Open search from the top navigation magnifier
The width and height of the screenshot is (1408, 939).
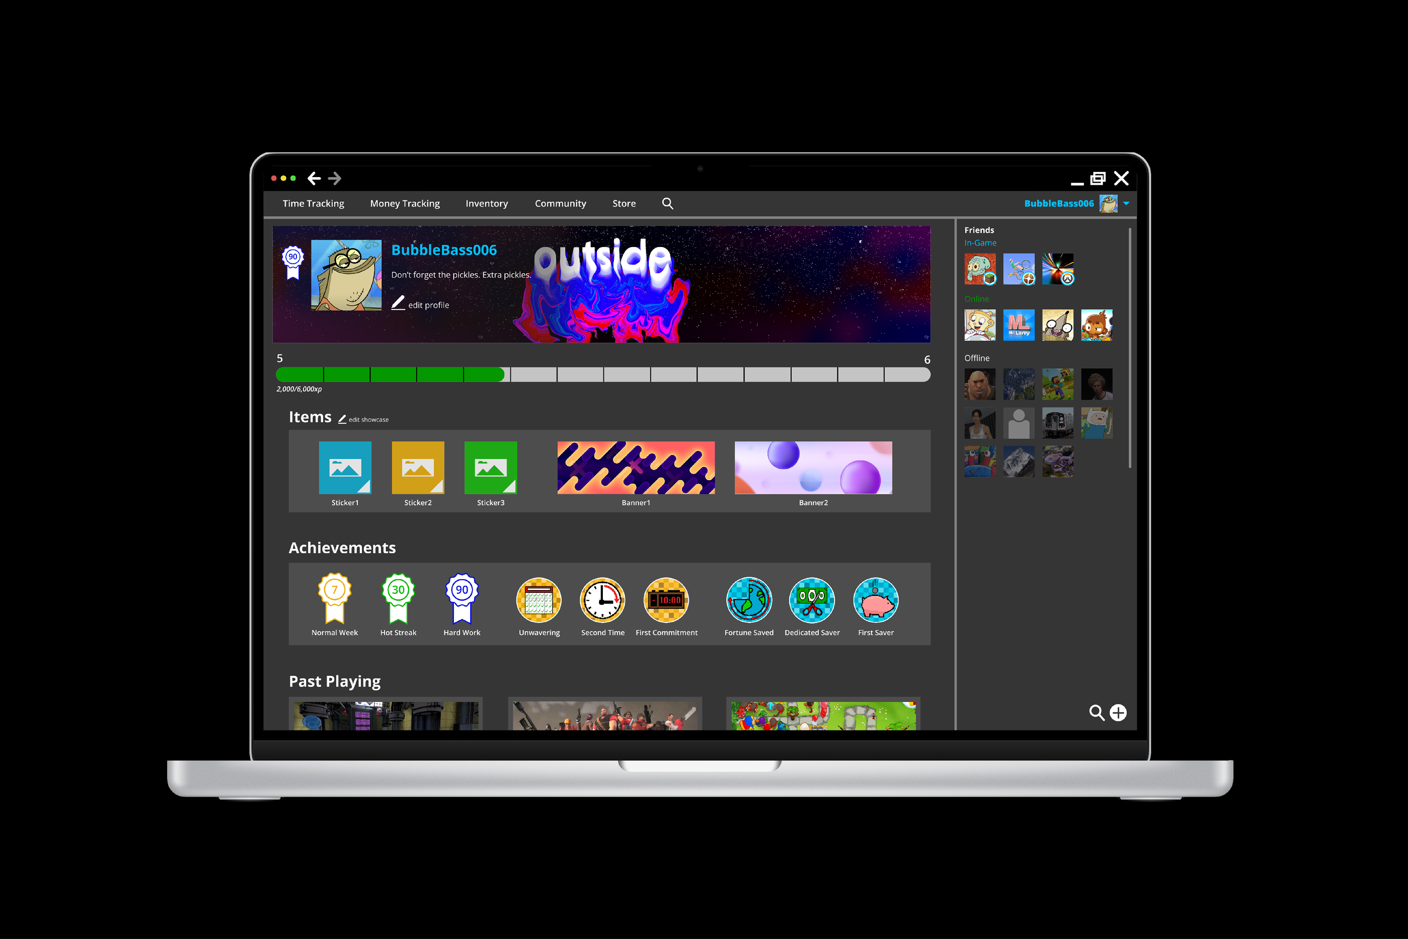667,204
